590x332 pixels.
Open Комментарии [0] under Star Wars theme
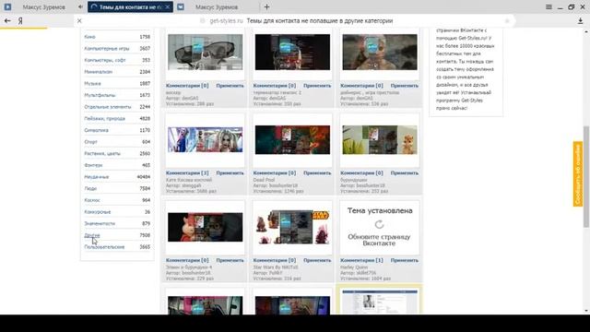275,260
